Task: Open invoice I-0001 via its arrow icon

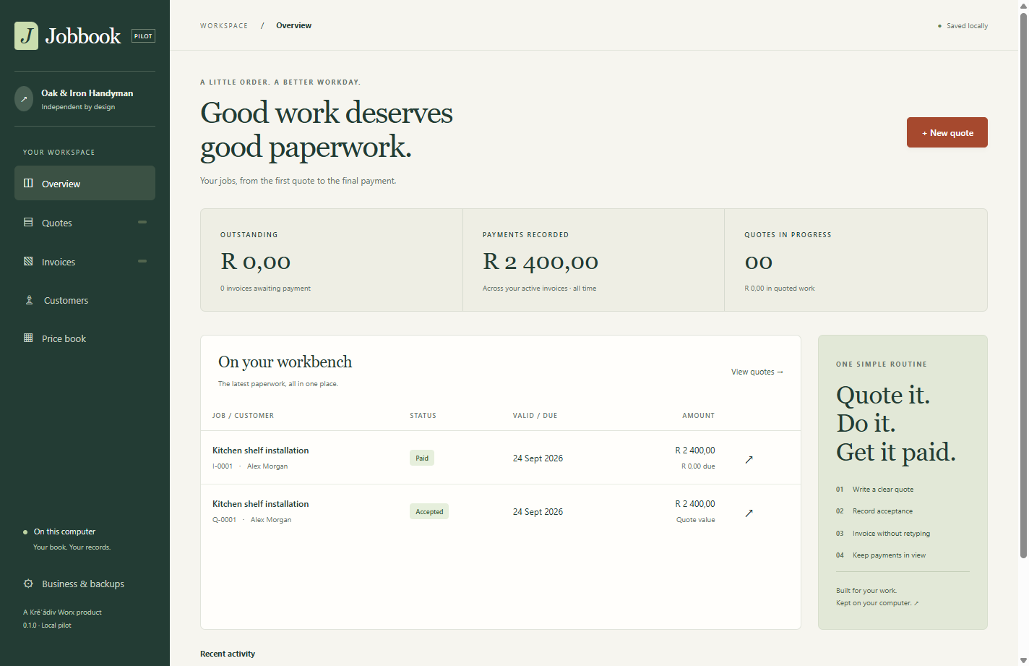Action: pyautogui.click(x=749, y=459)
